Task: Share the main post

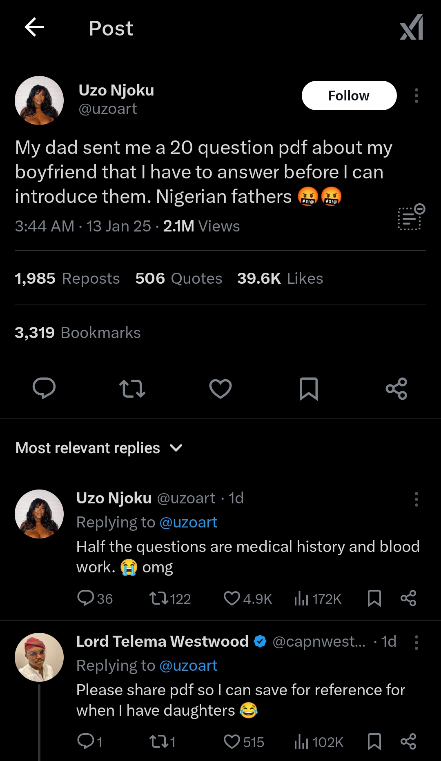Action: click(396, 388)
